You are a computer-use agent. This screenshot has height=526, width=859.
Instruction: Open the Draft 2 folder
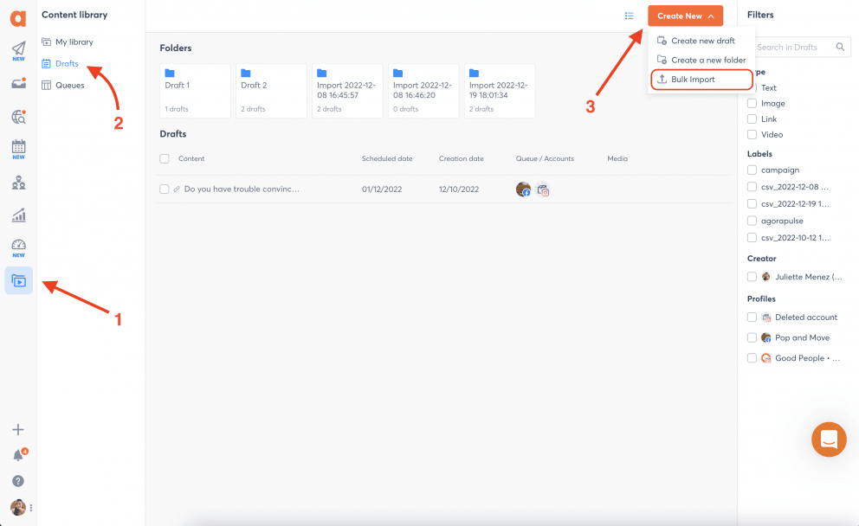tap(271, 91)
